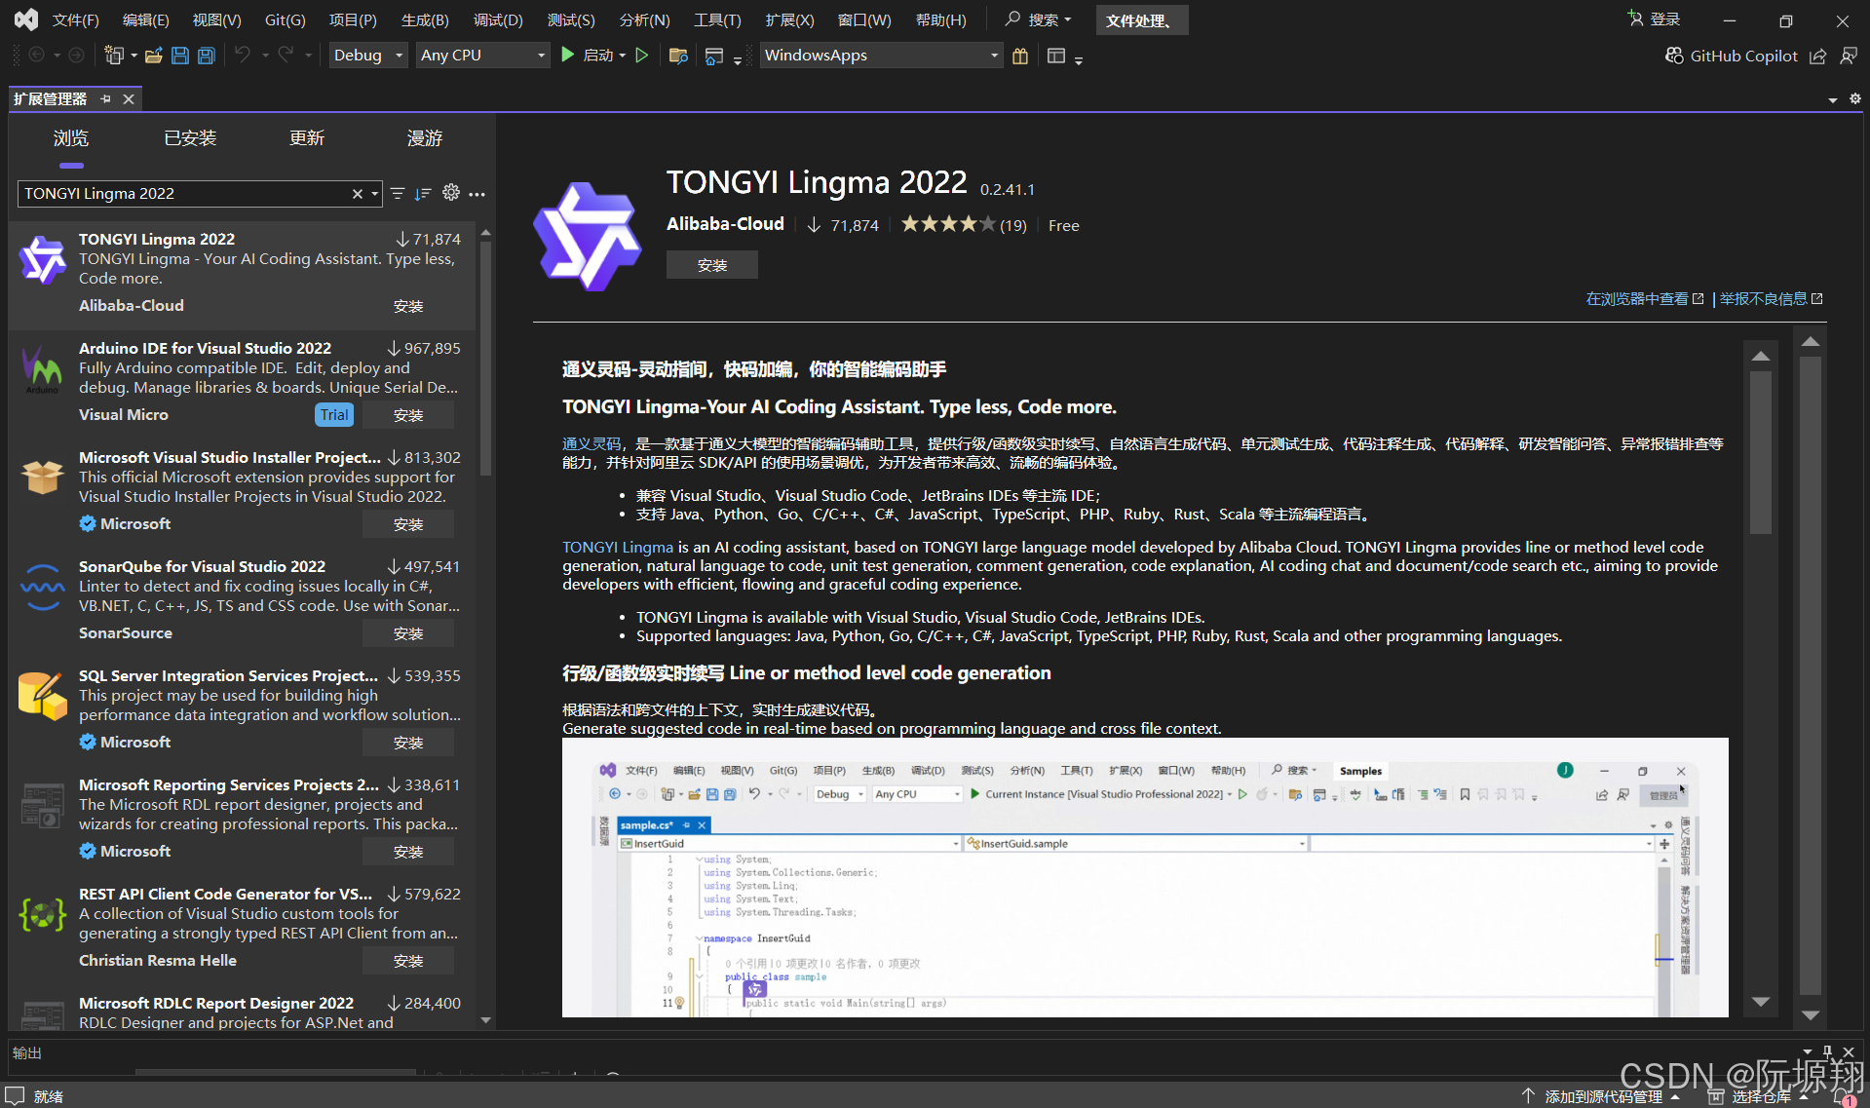The height and width of the screenshot is (1108, 1870).
Task: Expand document tab list dropdown arrow
Action: coord(1833,99)
